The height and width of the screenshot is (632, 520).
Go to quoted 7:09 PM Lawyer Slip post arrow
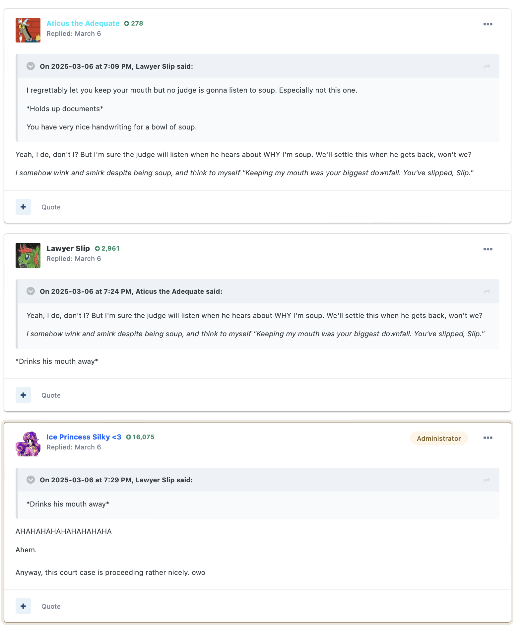tap(487, 67)
